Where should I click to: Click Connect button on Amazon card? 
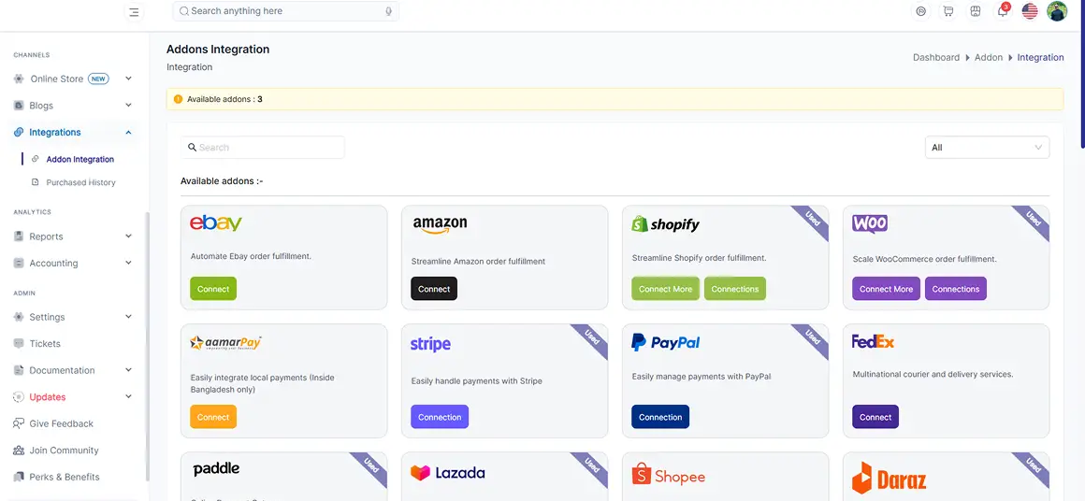(x=434, y=289)
